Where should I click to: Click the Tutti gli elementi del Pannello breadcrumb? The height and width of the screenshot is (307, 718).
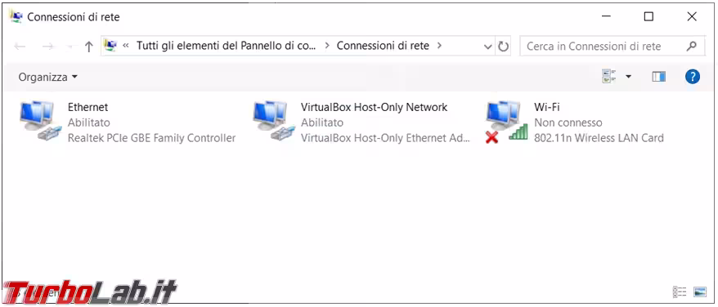coord(227,46)
